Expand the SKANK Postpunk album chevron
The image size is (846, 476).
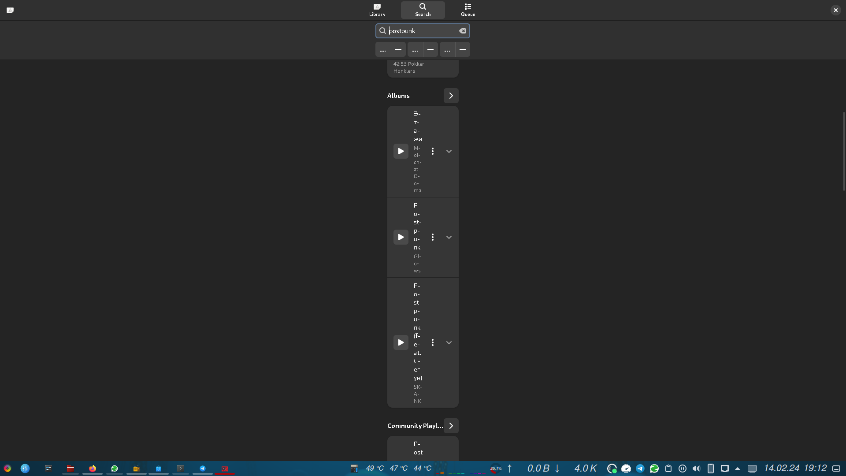449,342
